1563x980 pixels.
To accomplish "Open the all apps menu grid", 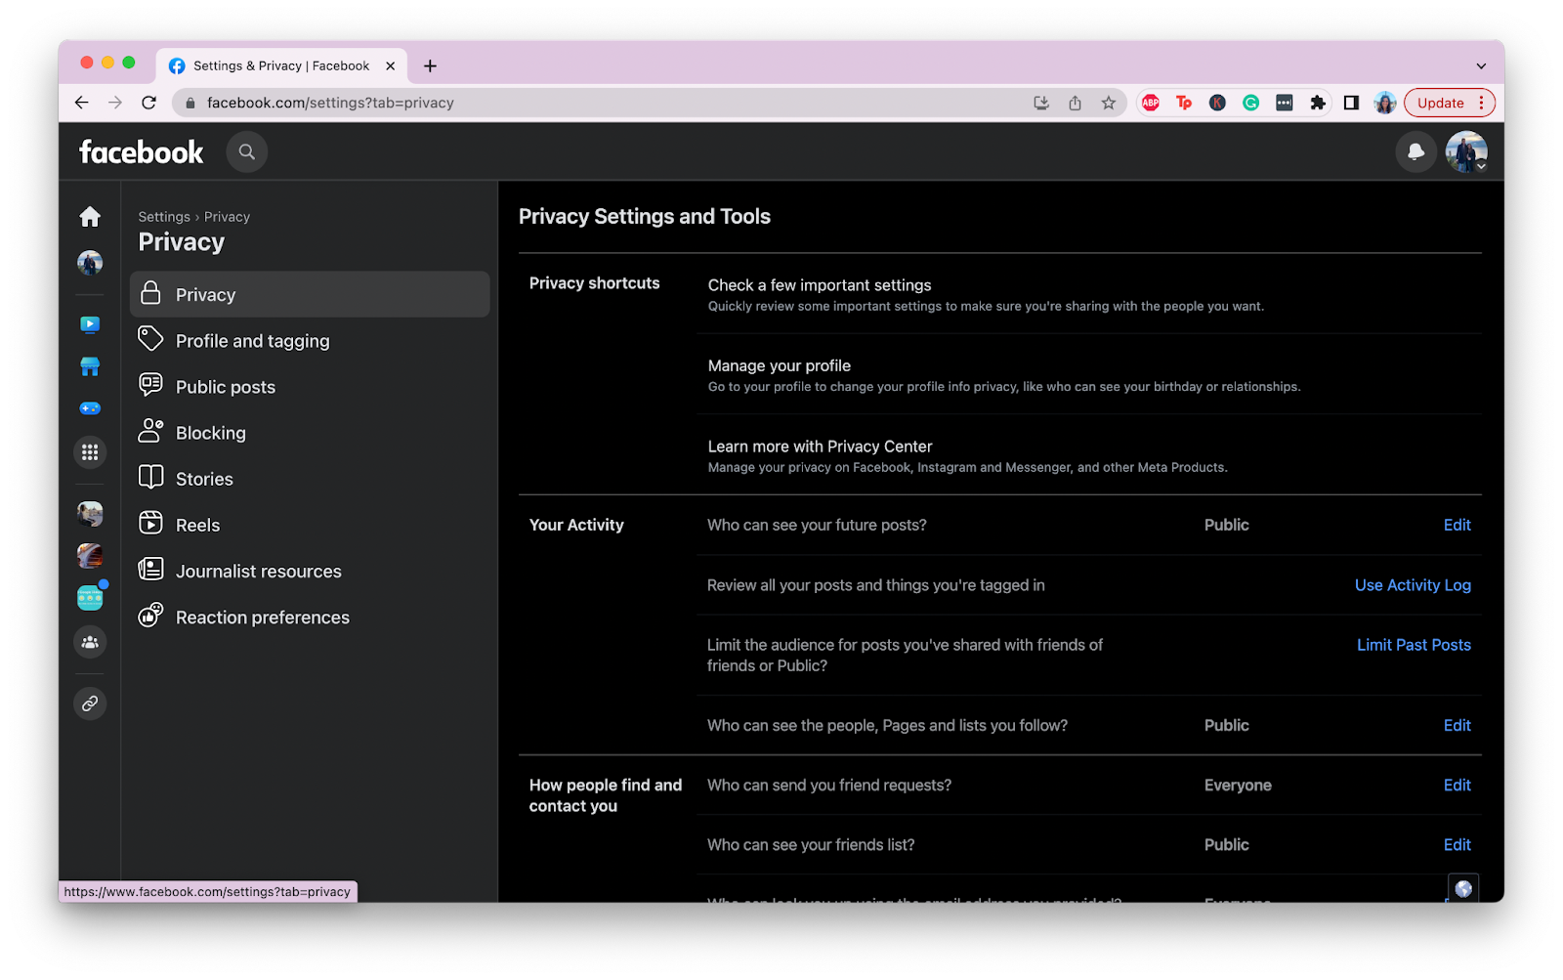I will tap(90, 452).
